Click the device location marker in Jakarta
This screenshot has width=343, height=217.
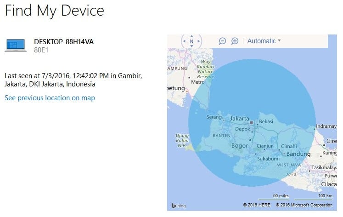[x=251, y=123]
